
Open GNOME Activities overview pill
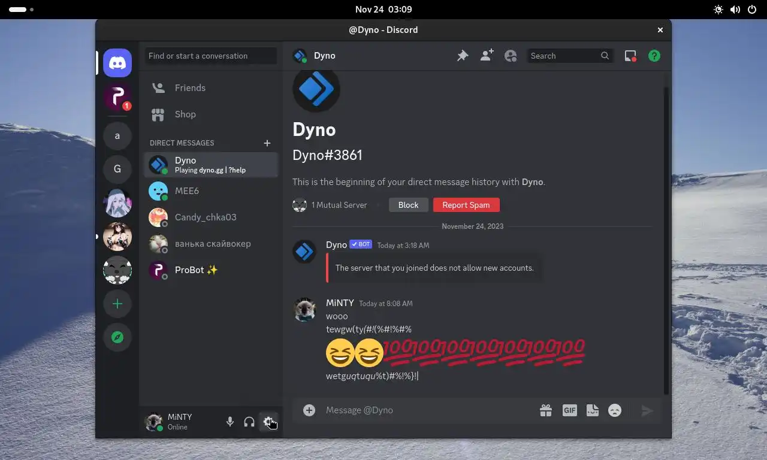pyautogui.click(x=21, y=10)
